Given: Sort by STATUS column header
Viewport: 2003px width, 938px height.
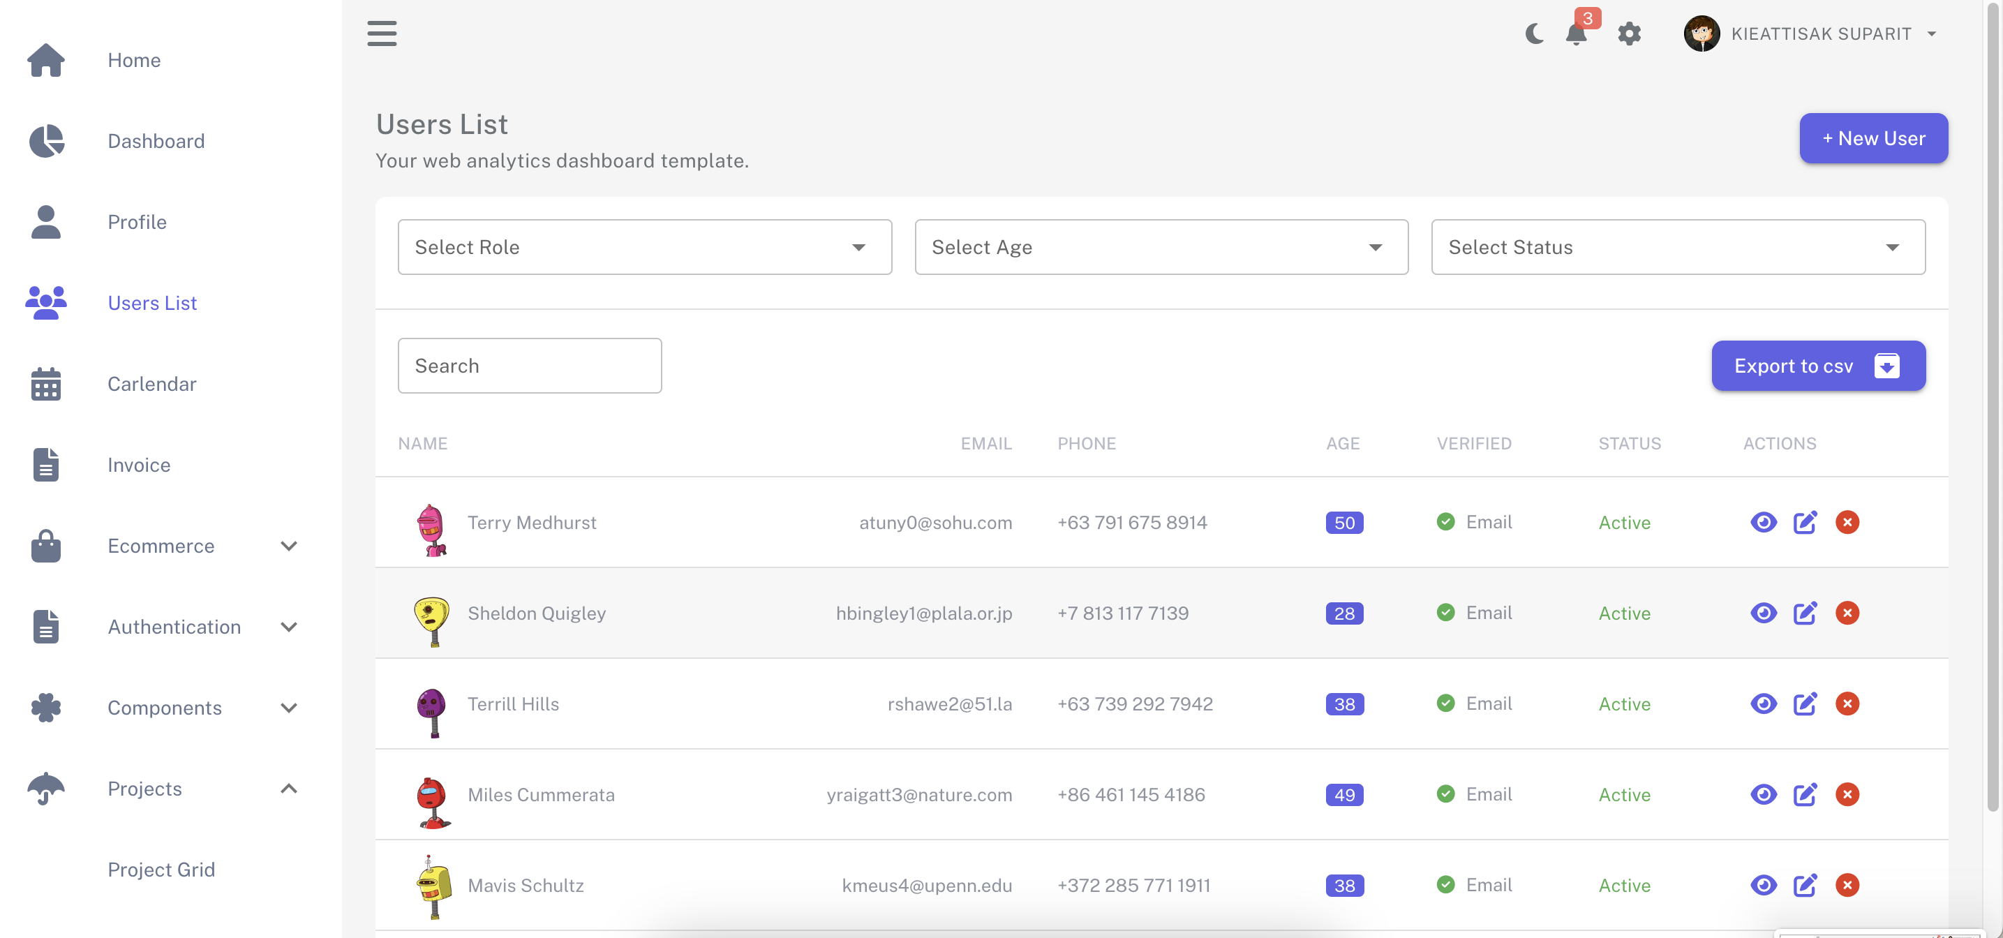Looking at the screenshot, I should coord(1630,443).
